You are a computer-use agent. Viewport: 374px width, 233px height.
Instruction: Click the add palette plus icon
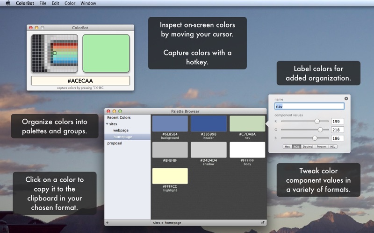tap(107, 223)
